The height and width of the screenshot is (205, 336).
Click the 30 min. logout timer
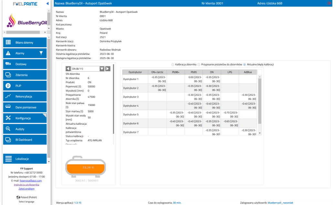(x=177, y=203)
